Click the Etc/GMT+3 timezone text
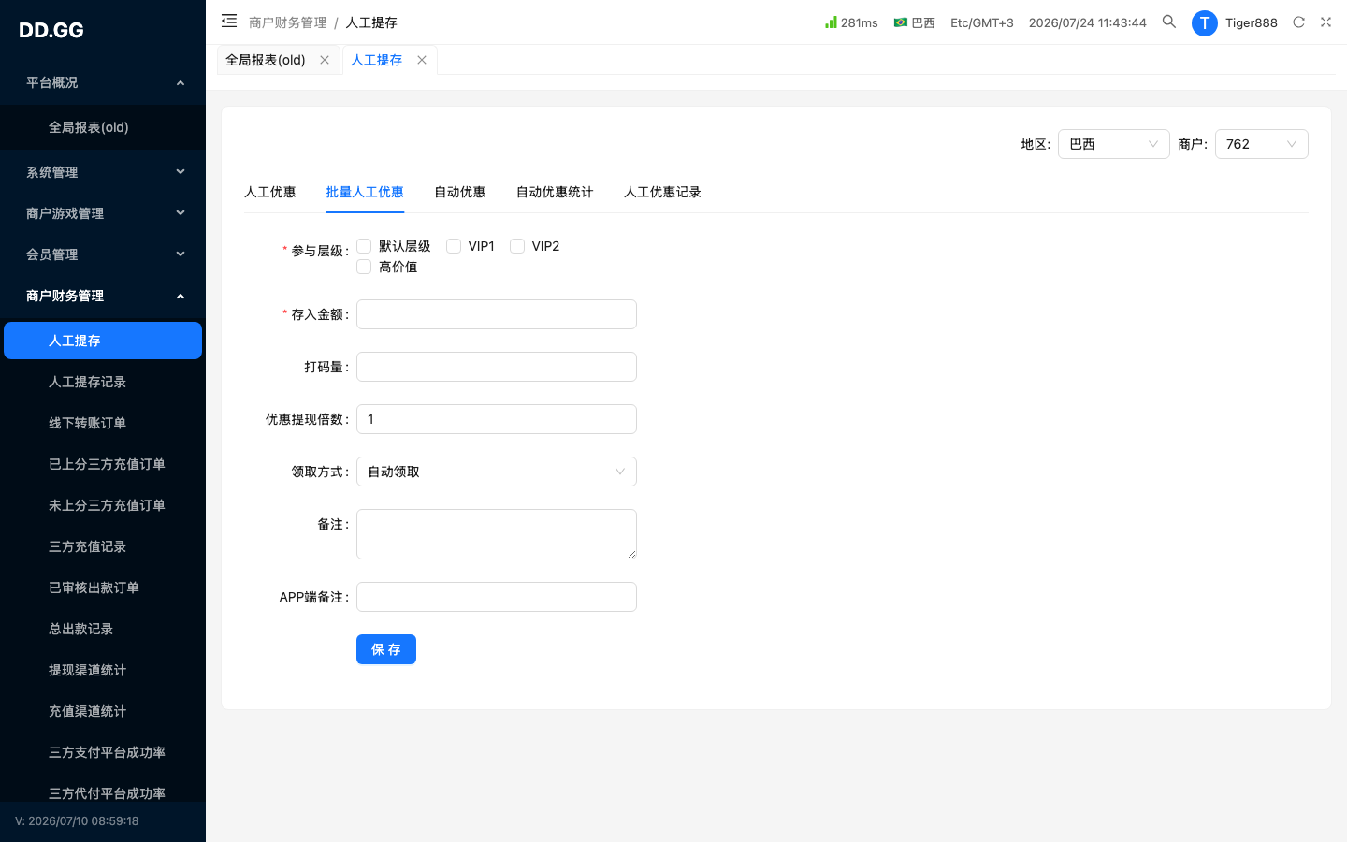The height and width of the screenshot is (842, 1347). coord(982,22)
